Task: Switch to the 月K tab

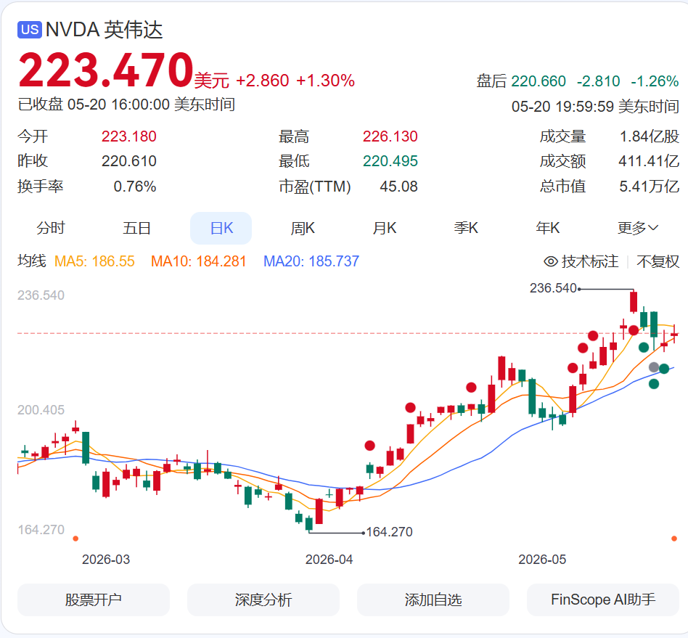Action: (385, 228)
